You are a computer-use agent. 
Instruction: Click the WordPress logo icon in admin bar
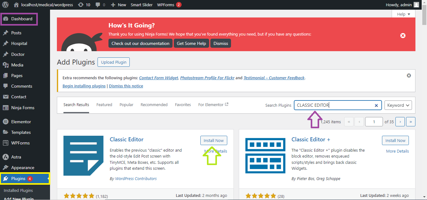[x=5, y=5]
